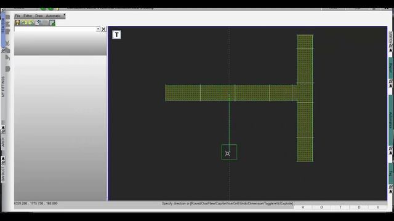Select the teal Automatics tab on right edge
This screenshot has height=221, width=394.
click(391, 120)
